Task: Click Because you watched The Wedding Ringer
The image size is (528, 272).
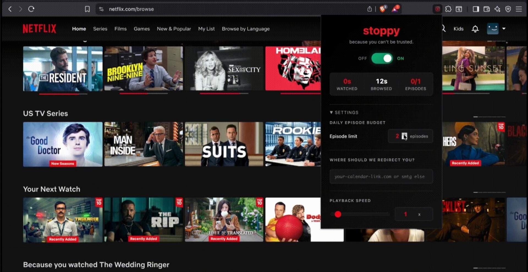Action: coord(96,265)
